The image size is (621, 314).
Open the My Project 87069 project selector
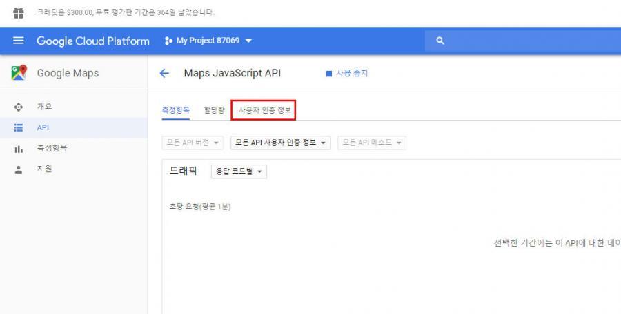pos(208,41)
